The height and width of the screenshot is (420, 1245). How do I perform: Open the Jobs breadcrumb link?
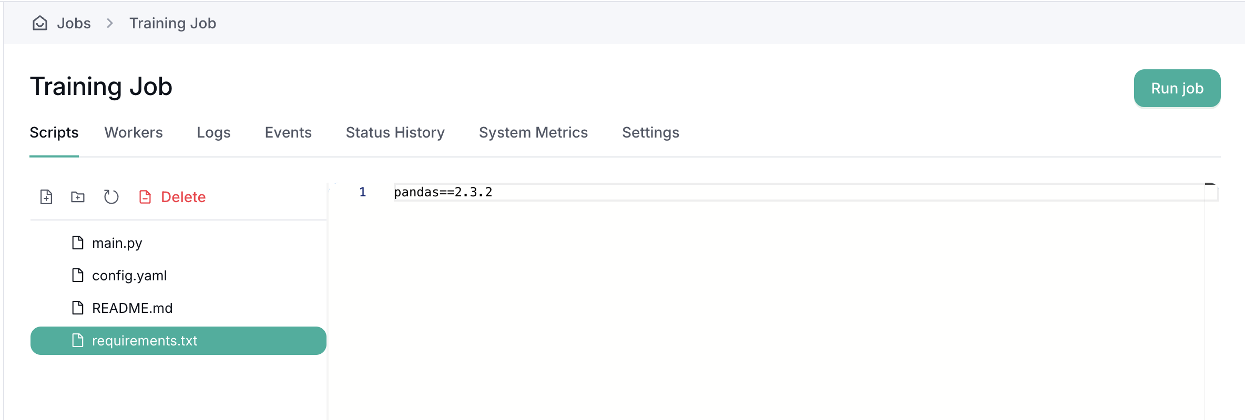coord(74,23)
